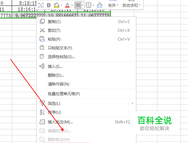Viewport: 188px width, 143px height.
Task: Click the paste-special icon beside 选择性粘贴
Action: pos(42,57)
